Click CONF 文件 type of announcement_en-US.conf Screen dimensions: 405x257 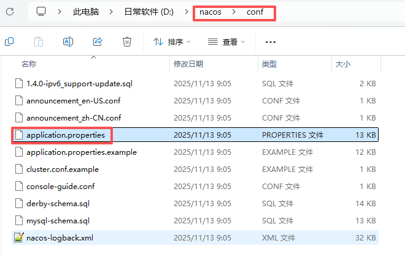pos(281,101)
